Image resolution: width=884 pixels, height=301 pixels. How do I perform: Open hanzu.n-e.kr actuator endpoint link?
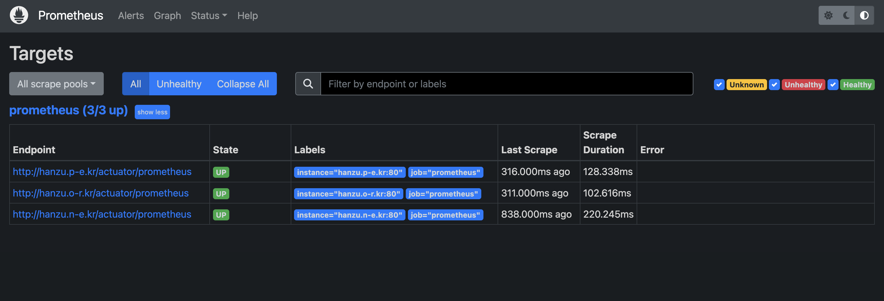tap(102, 214)
